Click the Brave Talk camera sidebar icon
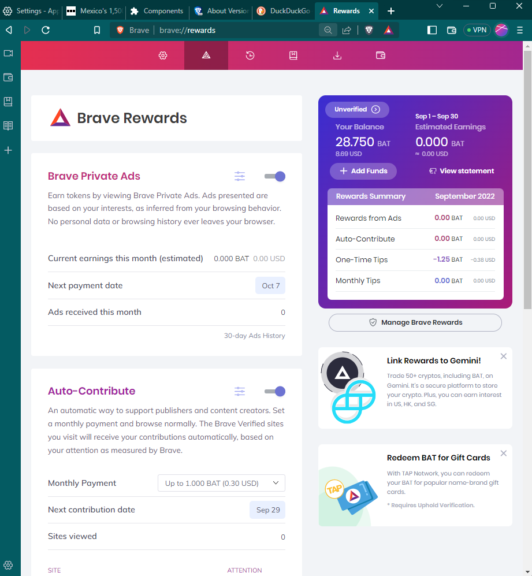 pos(8,53)
